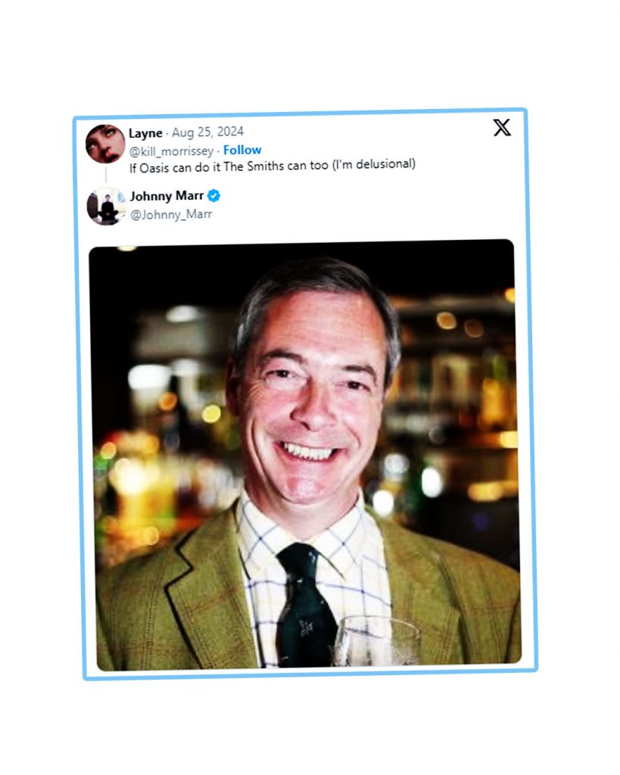620x775 pixels.
Task: Open Layne's profile avatar
Action: point(104,144)
